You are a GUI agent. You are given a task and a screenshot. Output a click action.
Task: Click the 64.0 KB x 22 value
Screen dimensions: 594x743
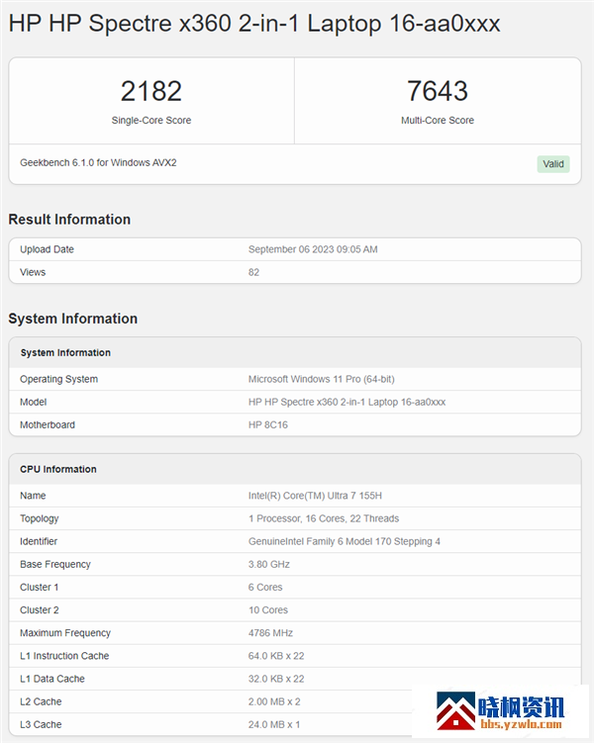(x=276, y=656)
